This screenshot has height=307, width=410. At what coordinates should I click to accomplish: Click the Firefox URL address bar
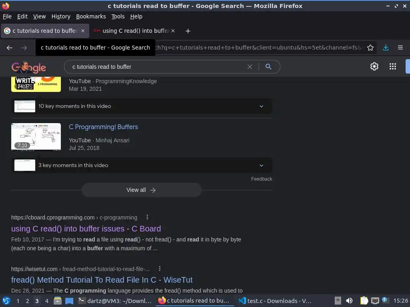257,48
